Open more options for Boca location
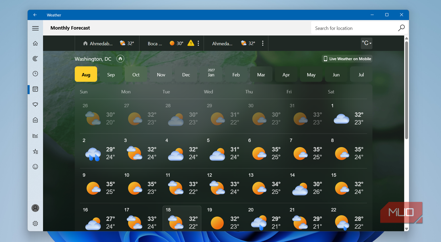This screenshot has height=242, width=441. tap(198, 43)
